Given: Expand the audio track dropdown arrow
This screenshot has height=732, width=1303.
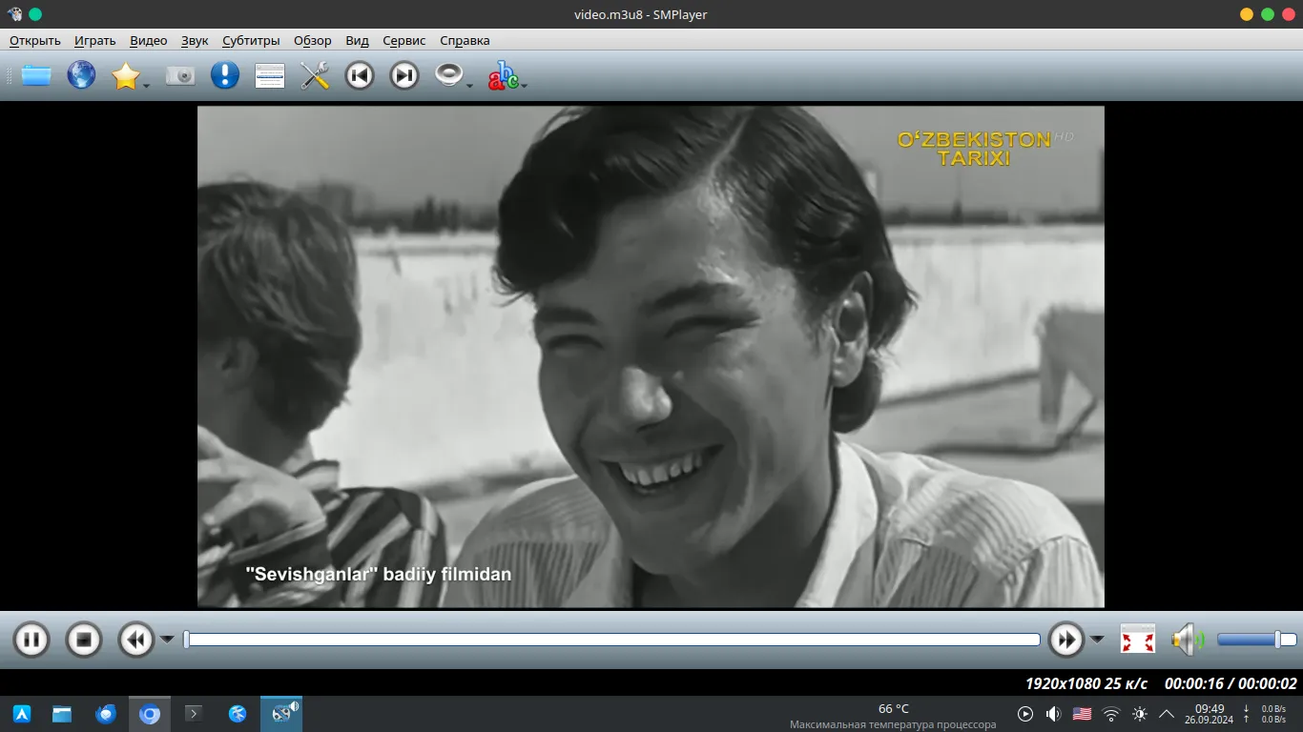Looking at the screenshot, I should pyautogui.click(x=469, y=86).
